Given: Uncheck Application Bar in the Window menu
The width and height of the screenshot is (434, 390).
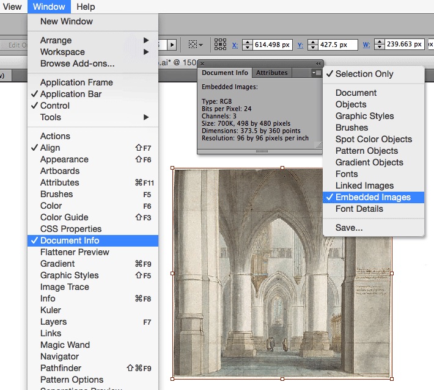Looking at the screenshot, I should pos(71,94).
